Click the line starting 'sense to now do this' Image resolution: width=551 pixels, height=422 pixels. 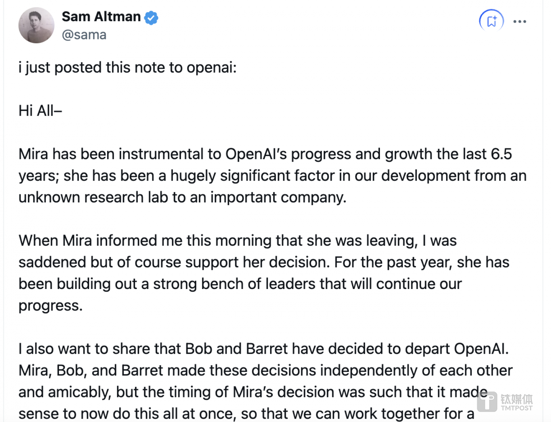pos(246,414)
